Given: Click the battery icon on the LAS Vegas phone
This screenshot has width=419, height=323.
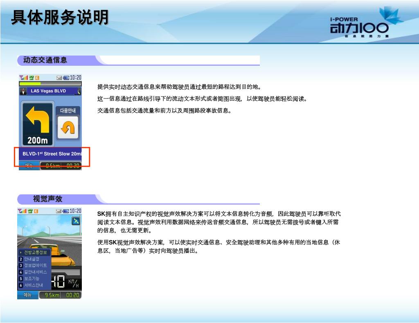Looking at the screenshot, I should click(66, 78).
